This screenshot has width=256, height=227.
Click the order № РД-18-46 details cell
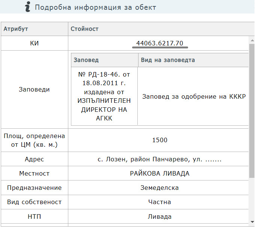(104, 96)
